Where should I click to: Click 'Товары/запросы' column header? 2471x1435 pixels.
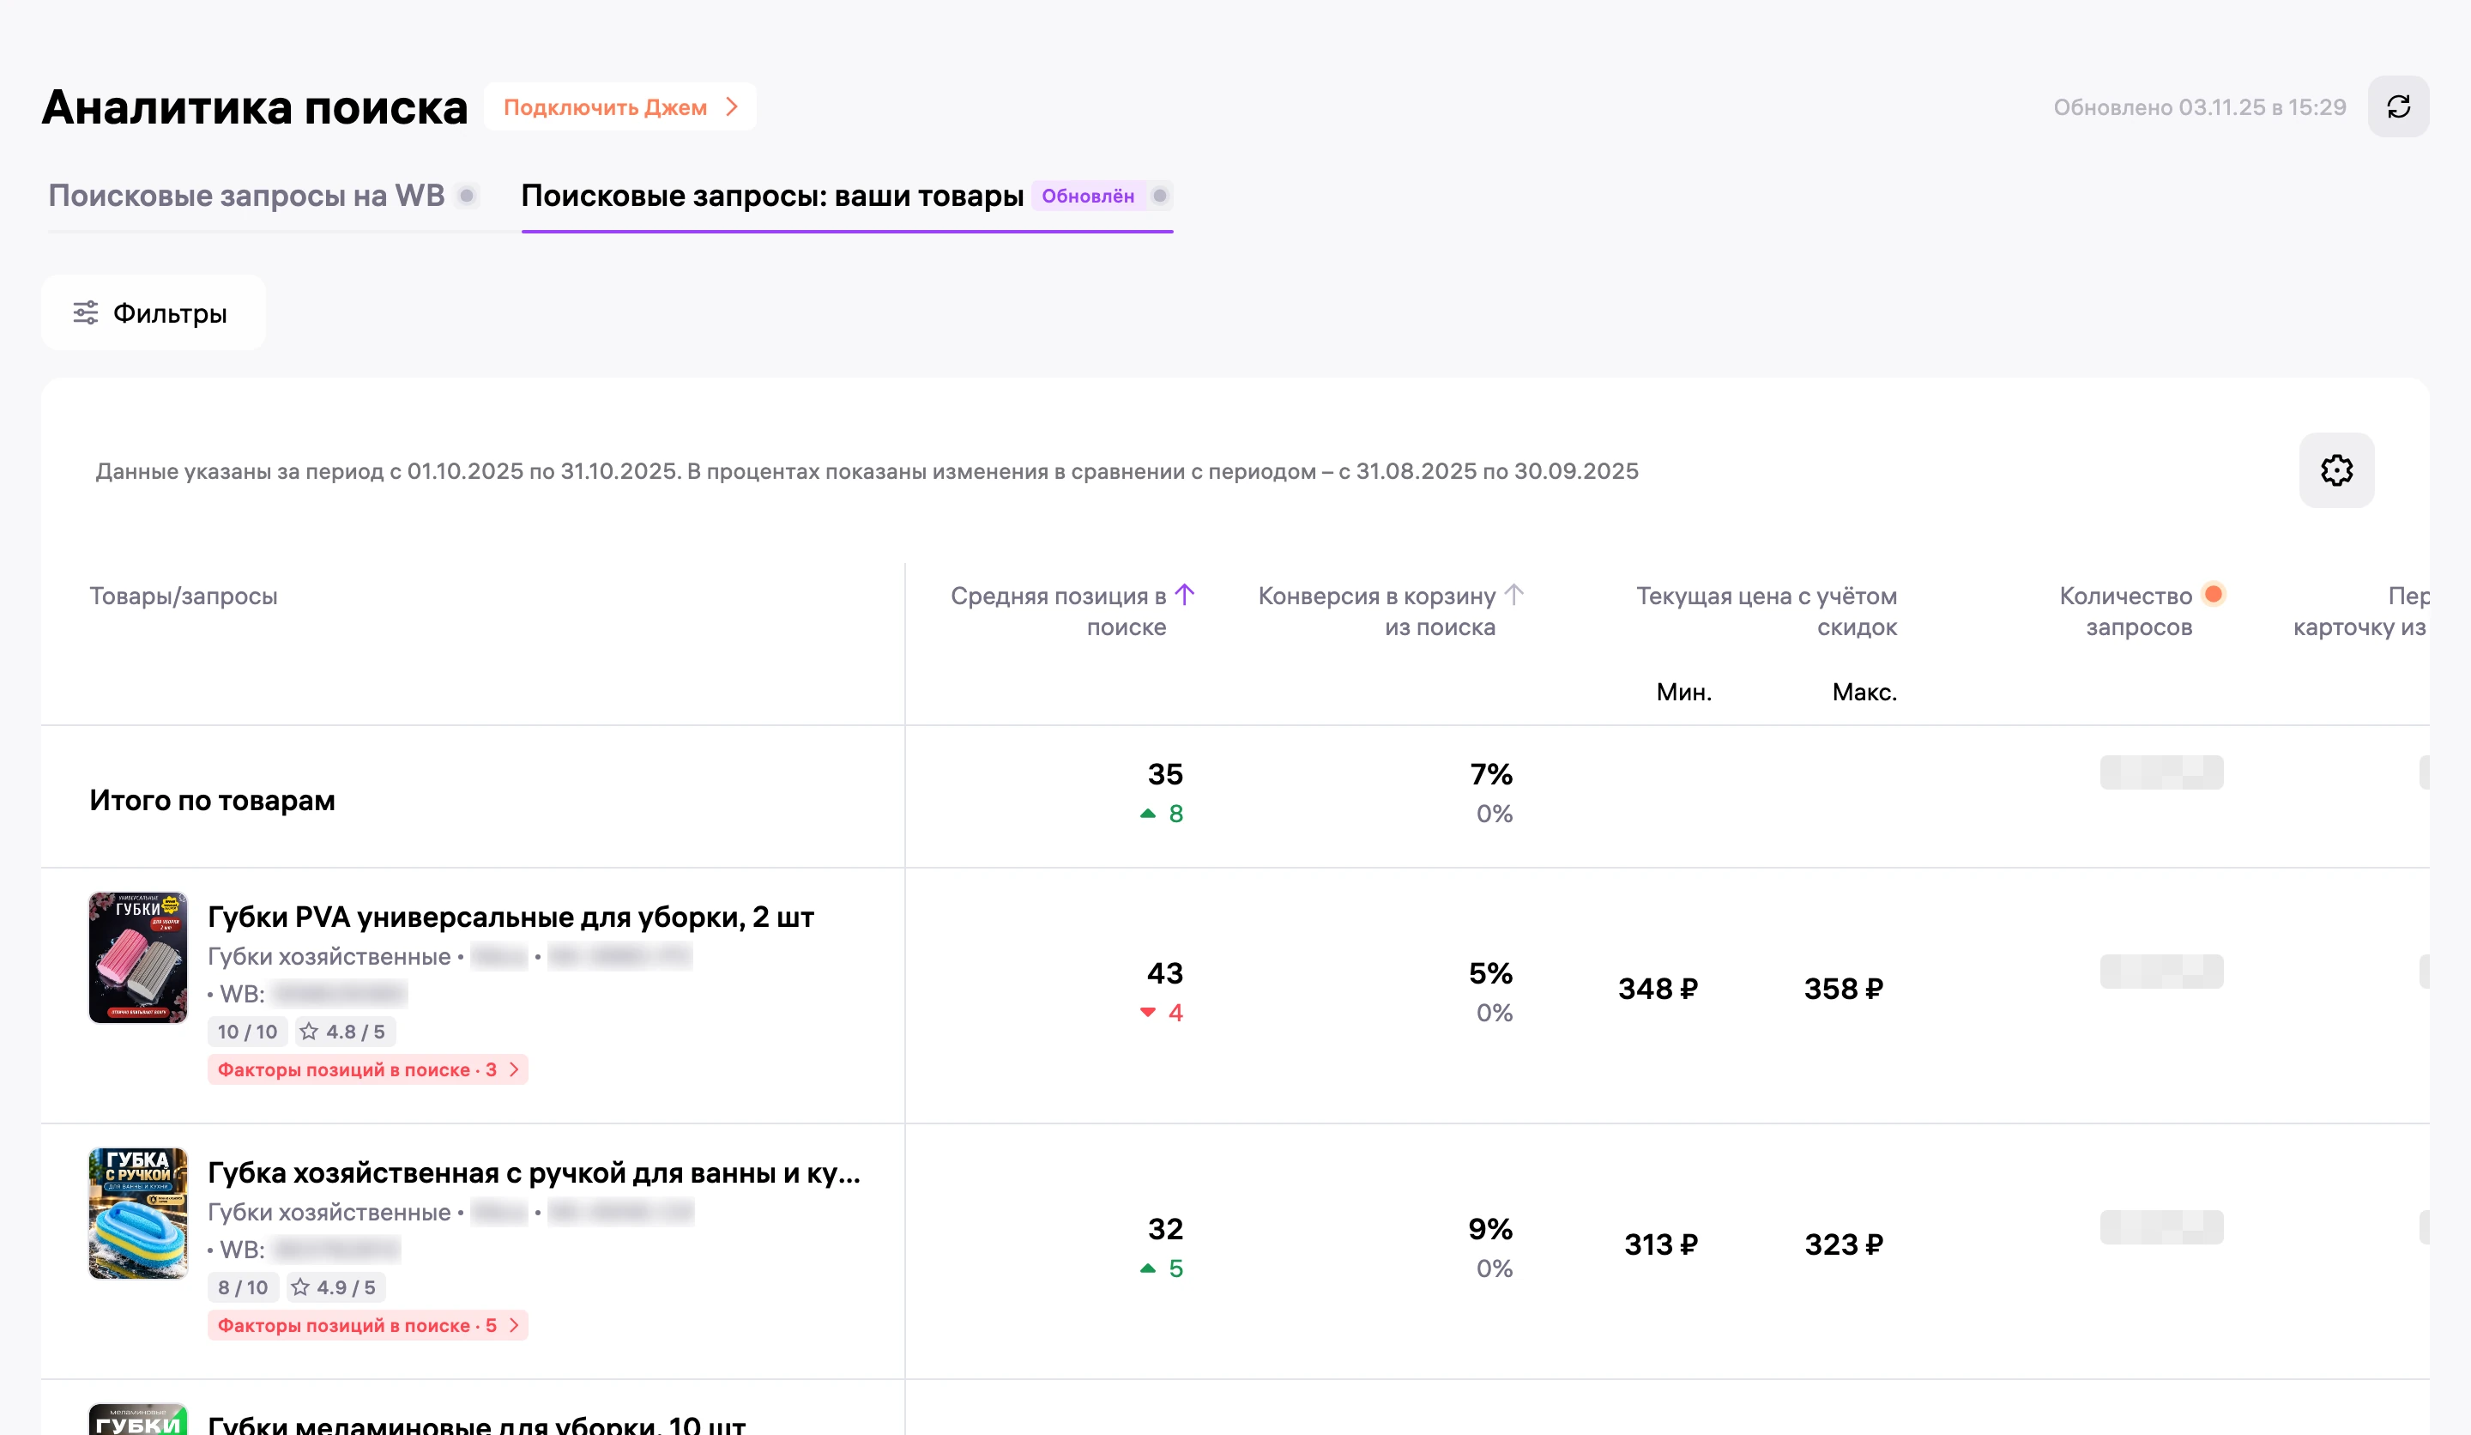184,596
